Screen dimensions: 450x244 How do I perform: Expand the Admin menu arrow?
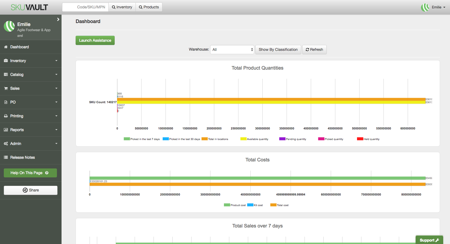tap(56, 144)
